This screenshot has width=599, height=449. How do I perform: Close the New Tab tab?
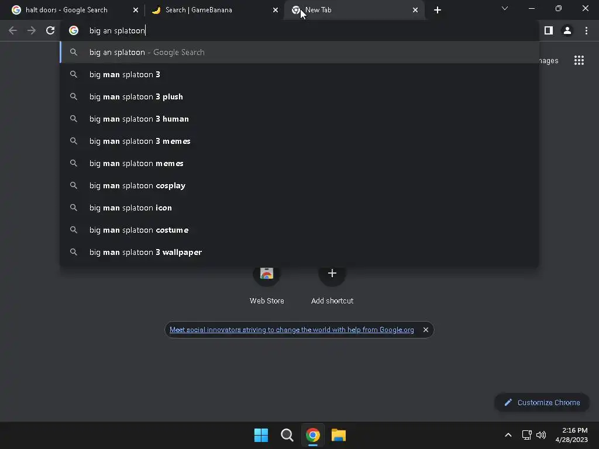point(415,10)
